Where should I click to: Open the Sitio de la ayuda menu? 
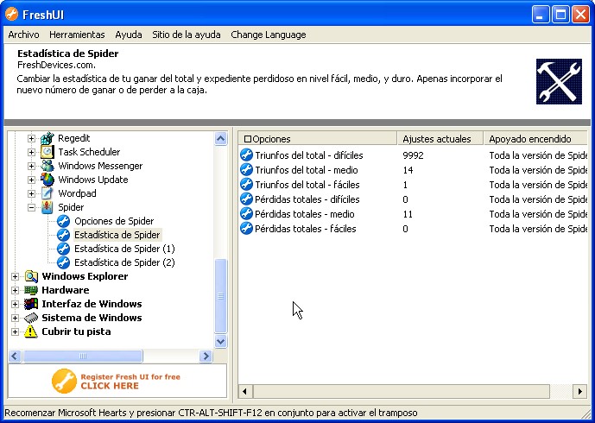187,35
